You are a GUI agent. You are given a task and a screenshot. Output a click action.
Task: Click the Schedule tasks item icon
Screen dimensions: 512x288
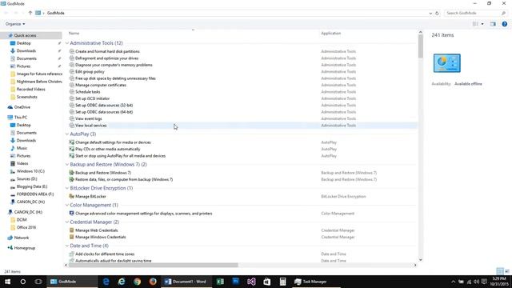(x=72, y=92)
